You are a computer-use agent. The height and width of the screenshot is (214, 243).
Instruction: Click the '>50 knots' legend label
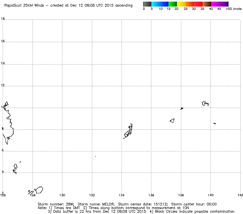(233, 9)
